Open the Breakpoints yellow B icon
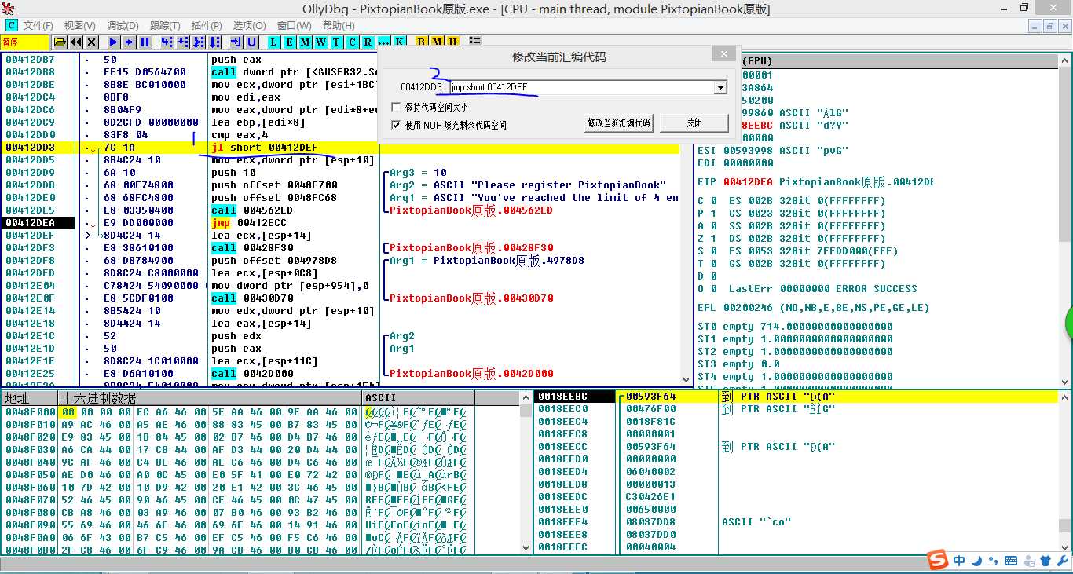1073x574 pixels. click(x=422, y=42)
